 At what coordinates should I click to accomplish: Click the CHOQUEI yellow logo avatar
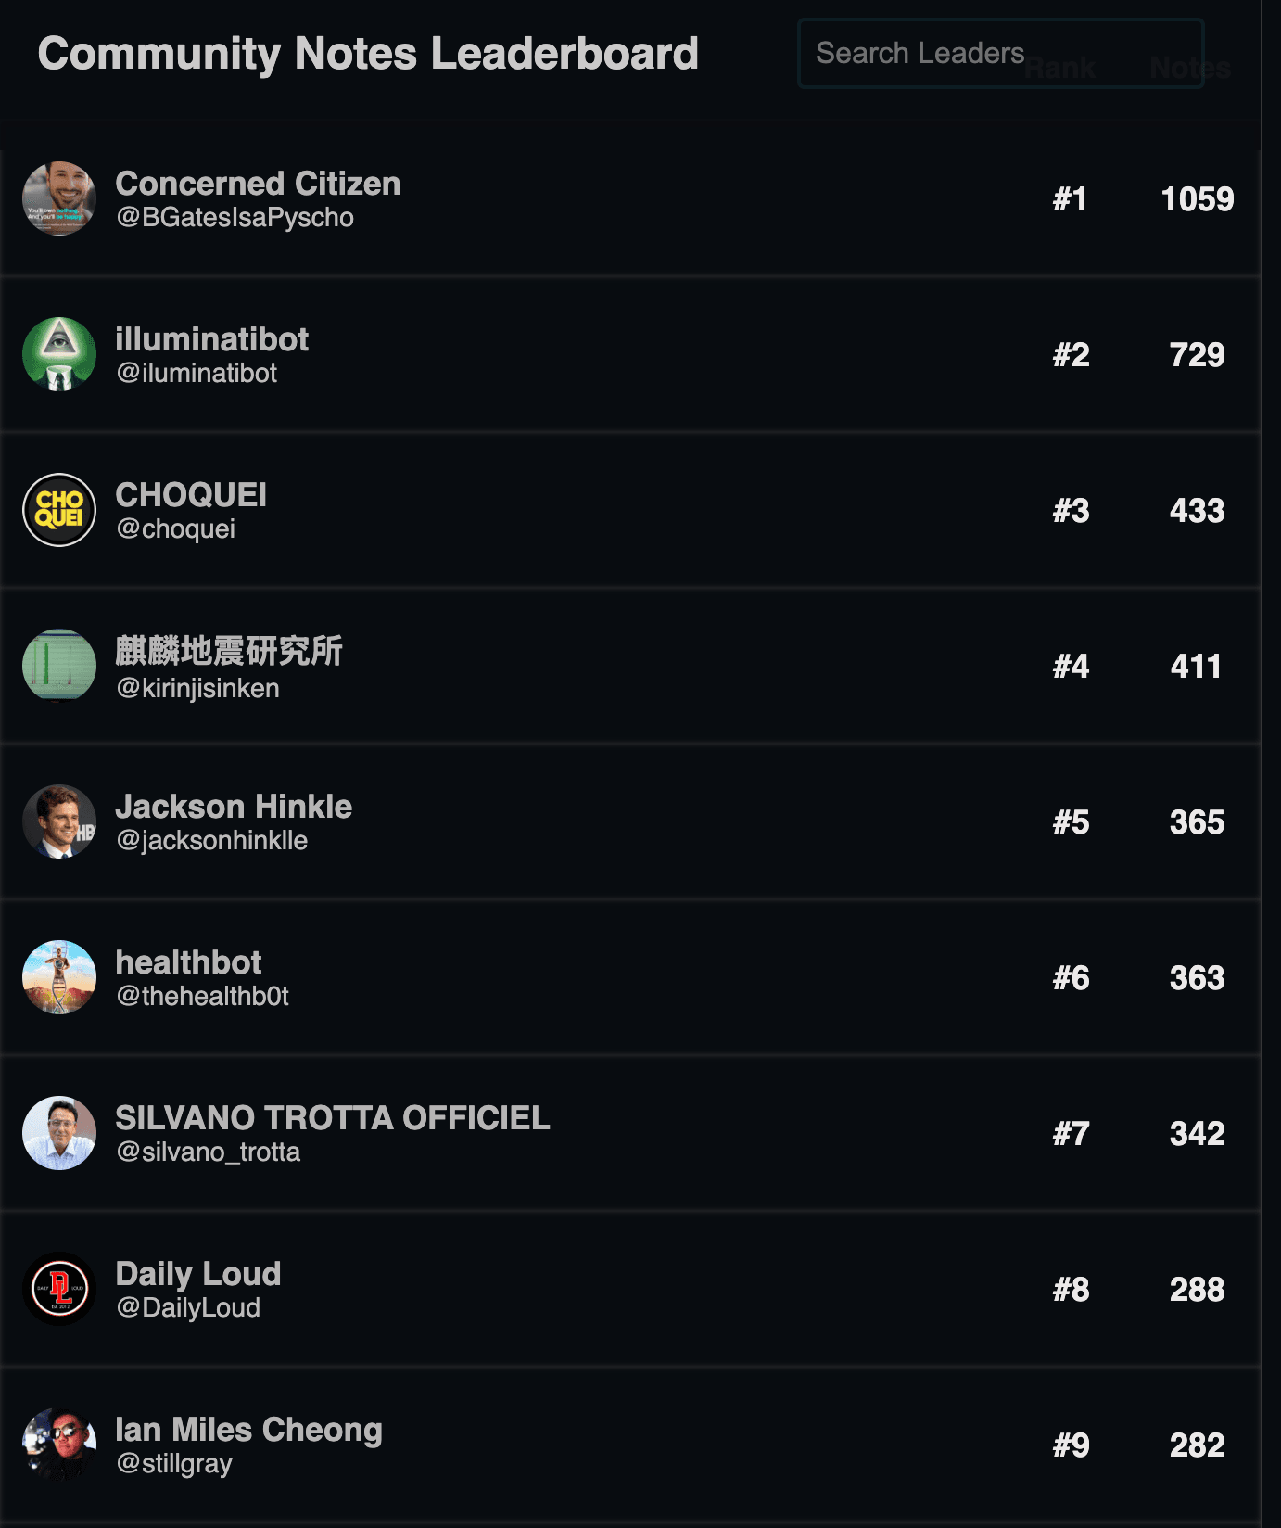tap(59, 510)
